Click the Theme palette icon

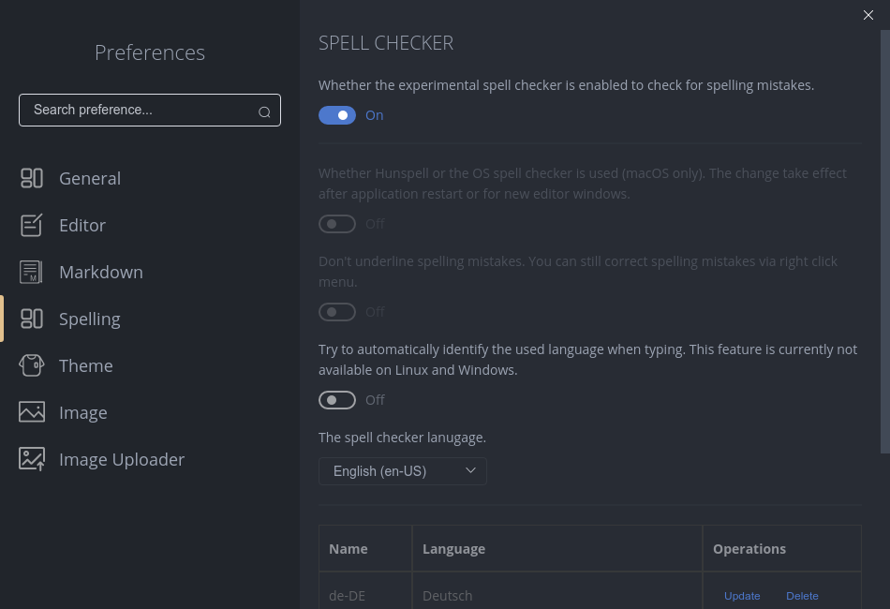[31, 365]
